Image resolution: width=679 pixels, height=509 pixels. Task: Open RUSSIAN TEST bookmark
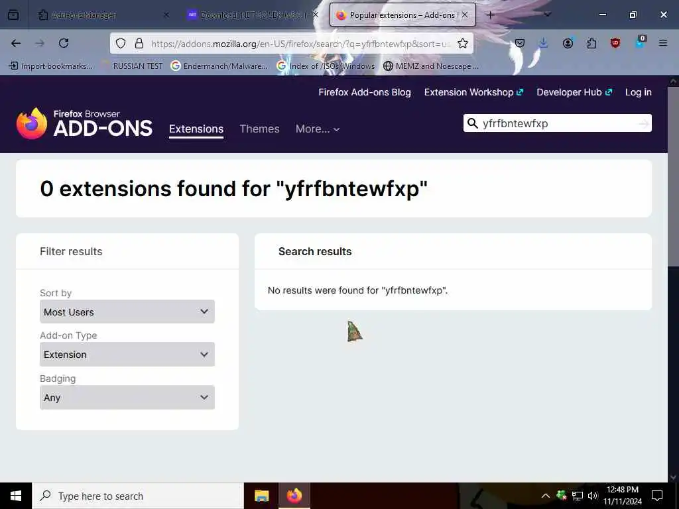133,66
